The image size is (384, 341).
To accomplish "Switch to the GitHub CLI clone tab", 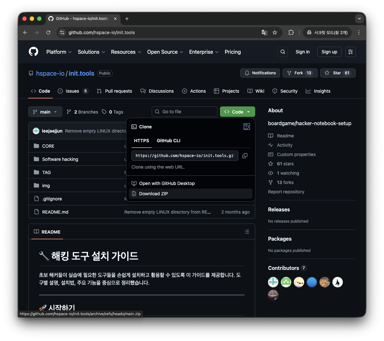I will pos(168,141).
